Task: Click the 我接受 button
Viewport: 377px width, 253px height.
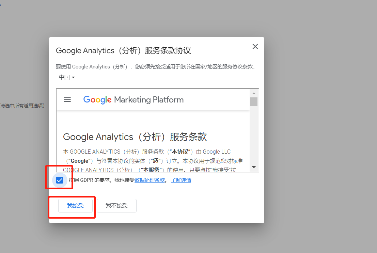Action: (75, 205)
